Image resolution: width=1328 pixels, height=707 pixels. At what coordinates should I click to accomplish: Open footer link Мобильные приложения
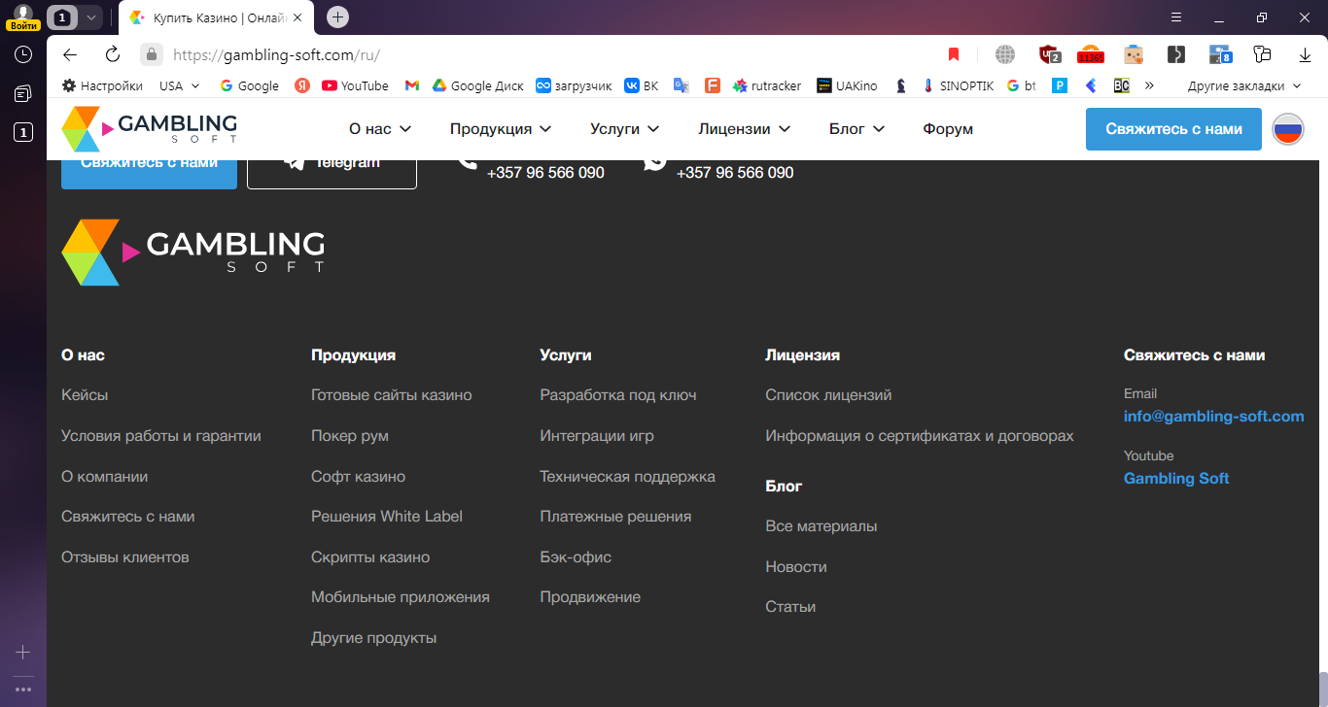click(401, 597)
